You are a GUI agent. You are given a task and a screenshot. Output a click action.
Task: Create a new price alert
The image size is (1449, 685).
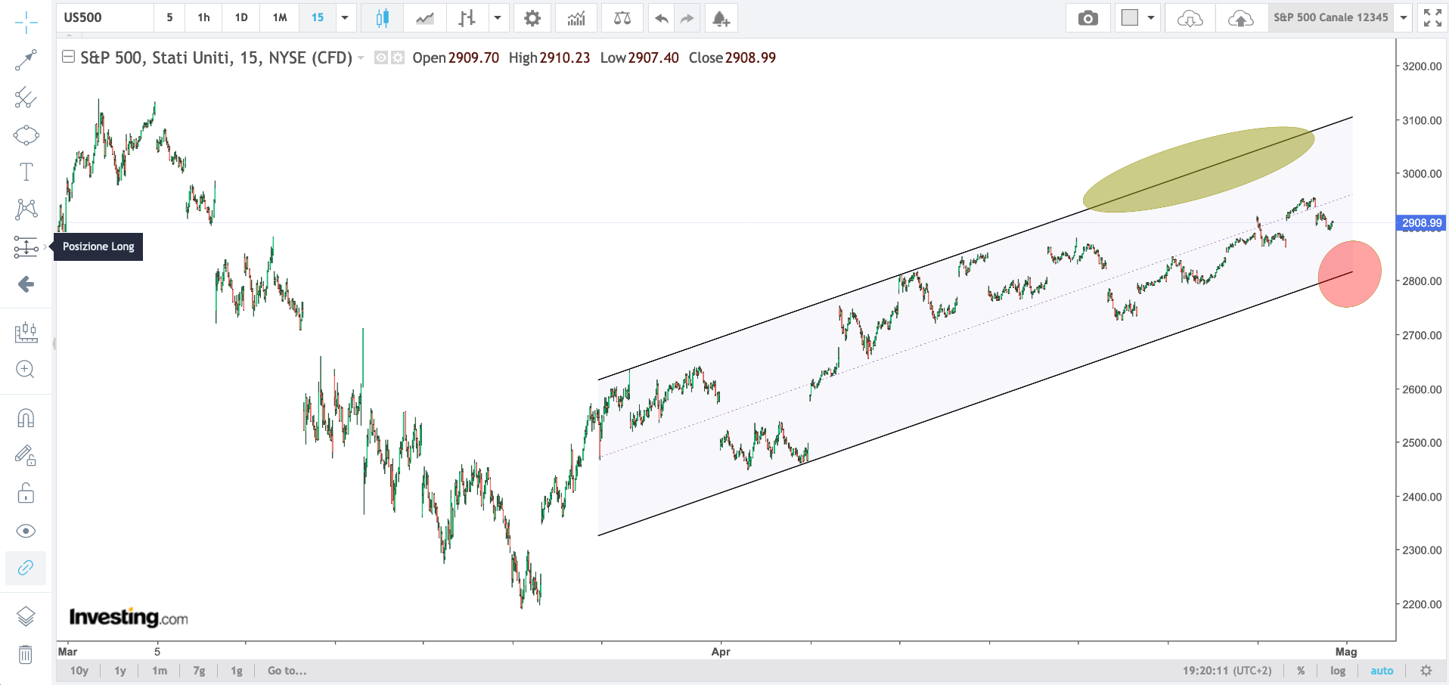pyautogui.click(x=721, y=17)
